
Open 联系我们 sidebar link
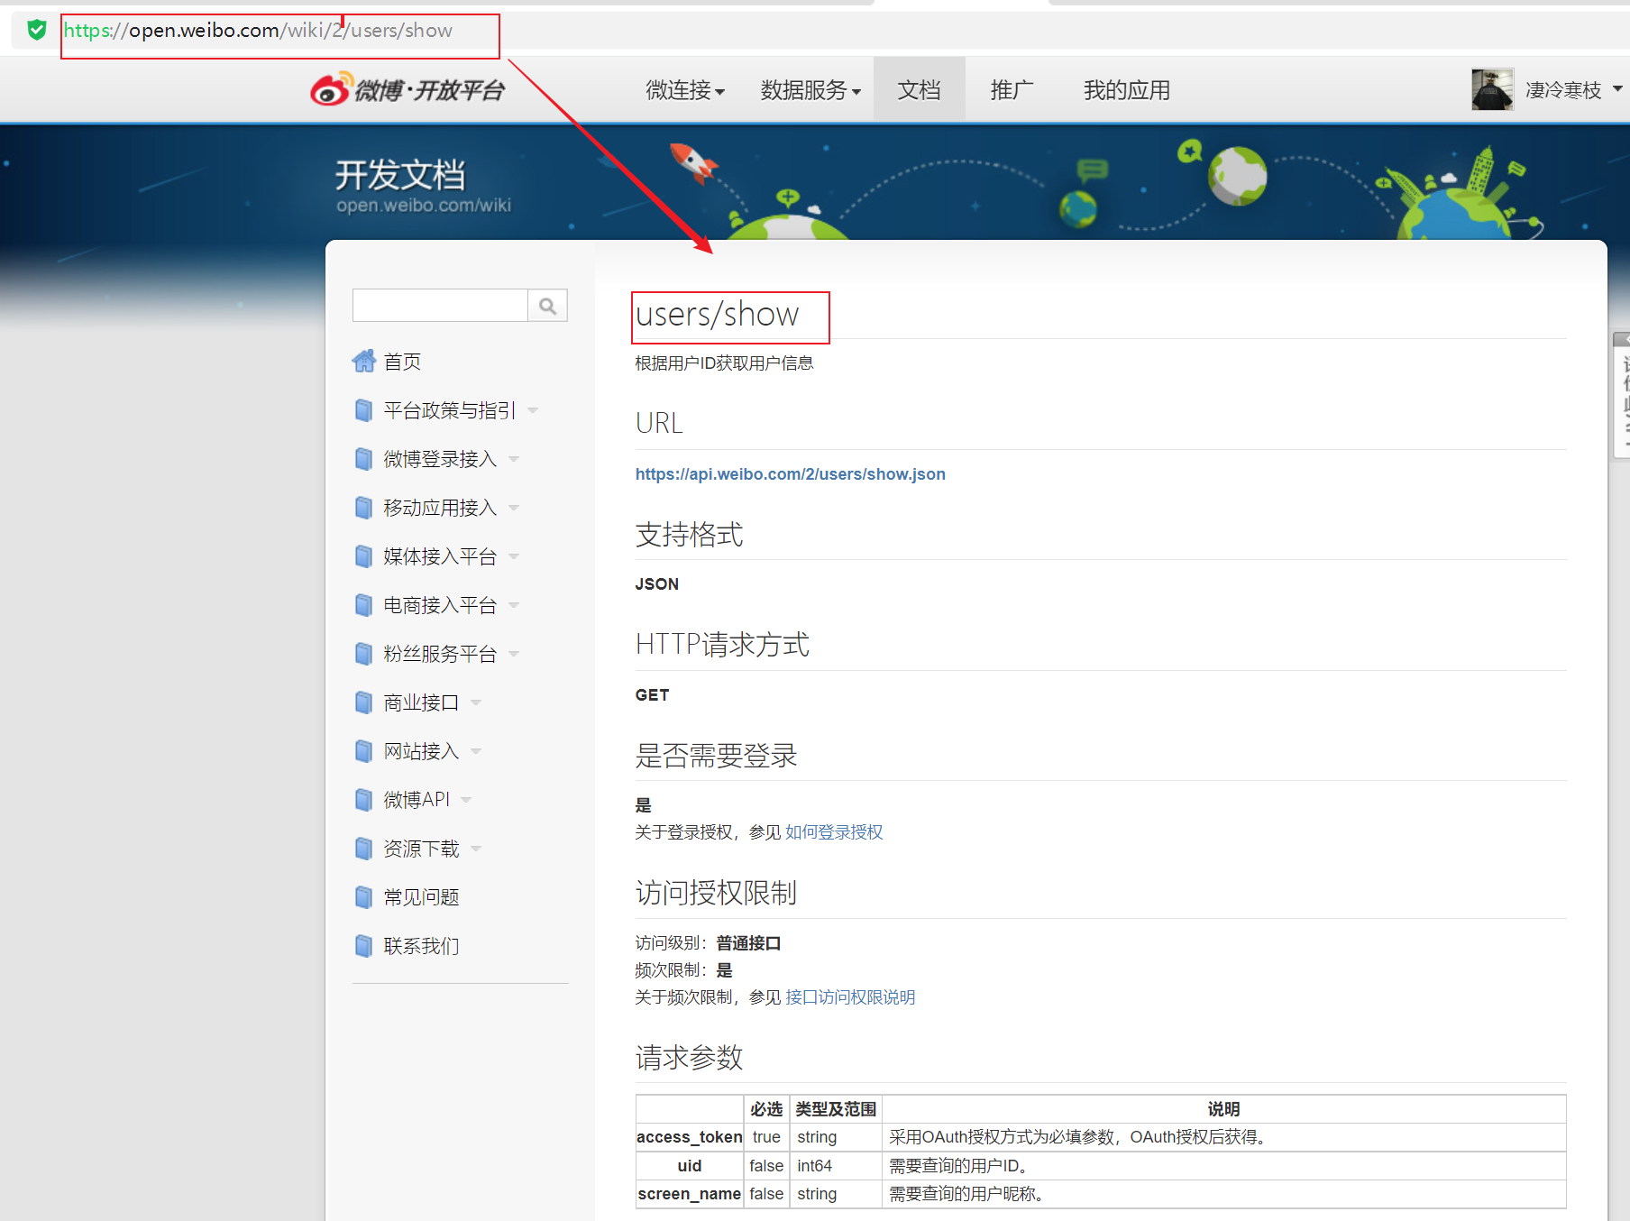(421, 946)
